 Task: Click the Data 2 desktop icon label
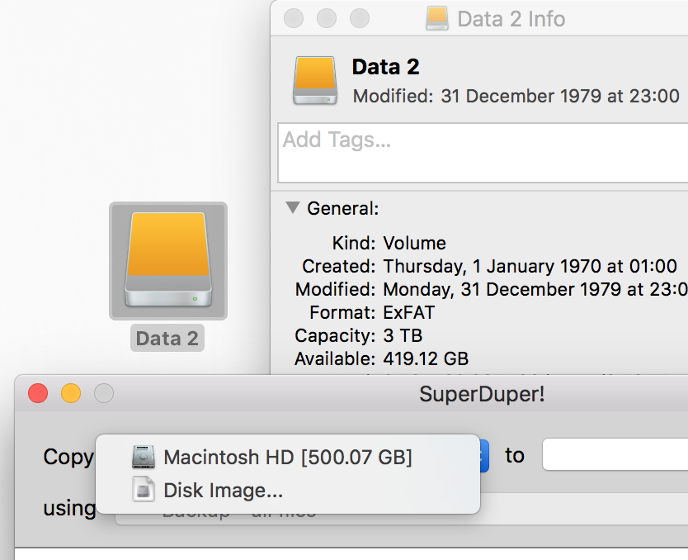(167, 338)
